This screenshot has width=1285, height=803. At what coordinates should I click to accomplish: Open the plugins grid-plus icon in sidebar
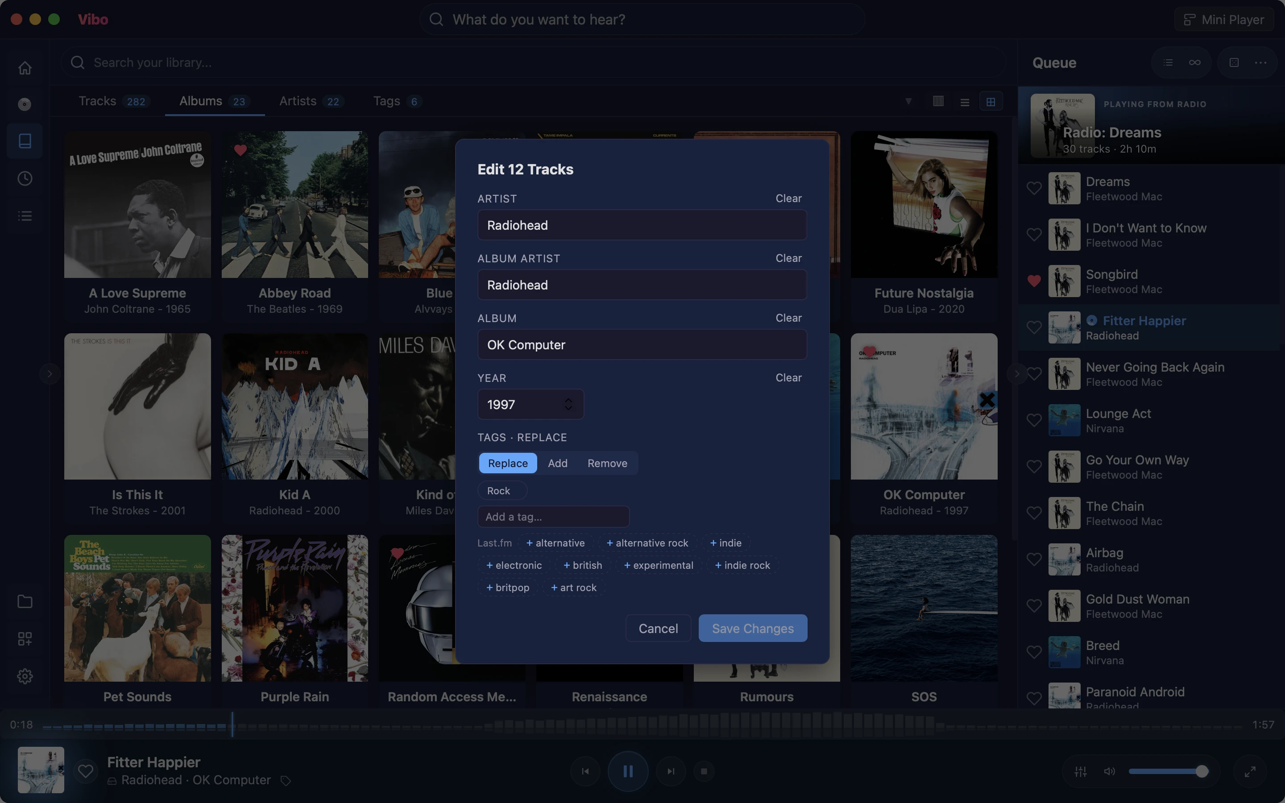point(25,638)
